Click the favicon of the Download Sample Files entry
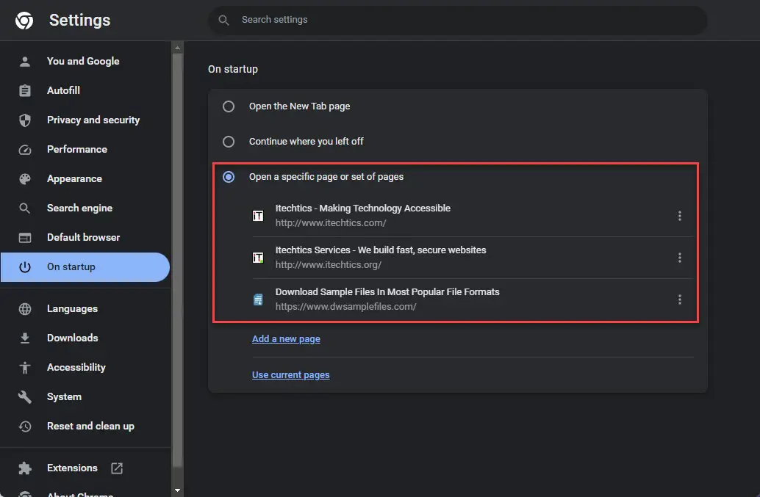 click(258, 300)
